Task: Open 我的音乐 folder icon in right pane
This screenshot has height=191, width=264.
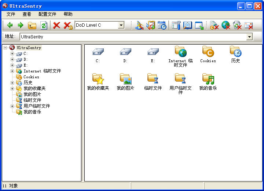Action: [208, 79]
